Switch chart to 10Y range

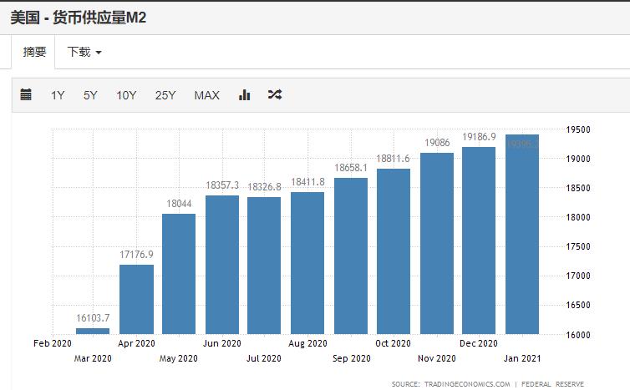126,95
